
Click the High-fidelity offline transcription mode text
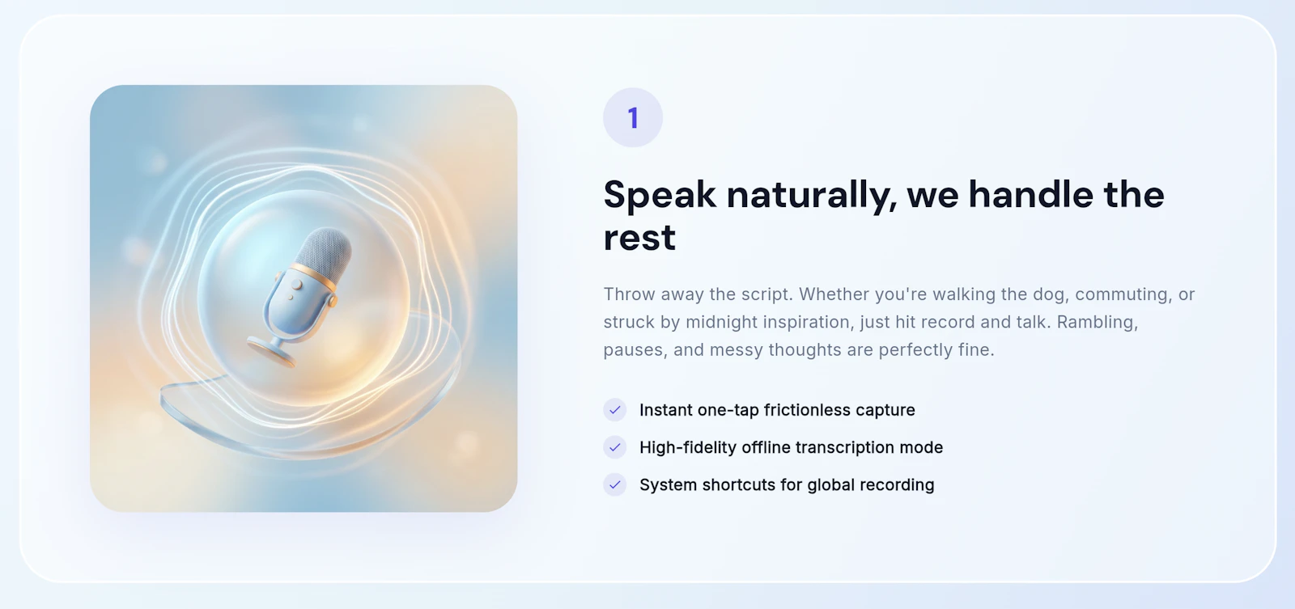pos(791,447)
